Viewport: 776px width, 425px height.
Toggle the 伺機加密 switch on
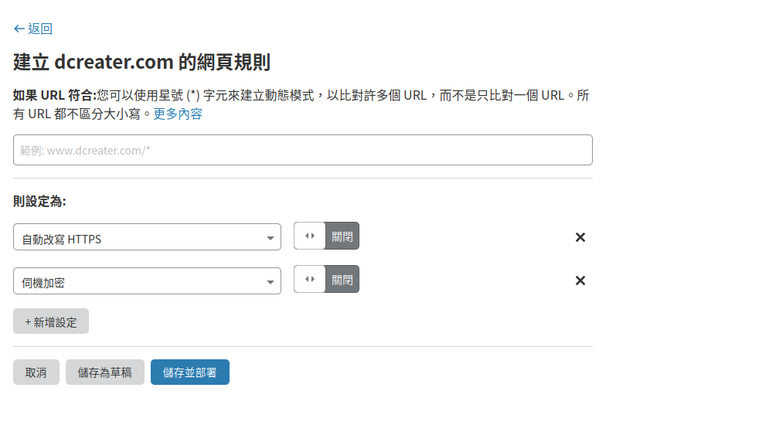pyautogui.click(x=326, y=280)
